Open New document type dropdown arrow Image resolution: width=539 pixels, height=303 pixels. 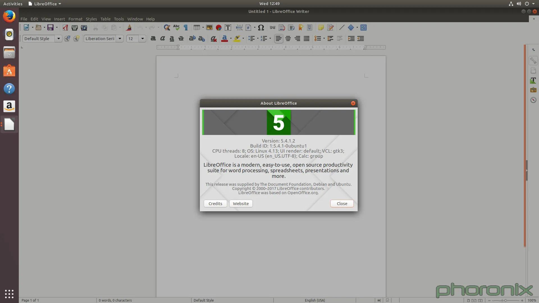click(x=32, y=27)
